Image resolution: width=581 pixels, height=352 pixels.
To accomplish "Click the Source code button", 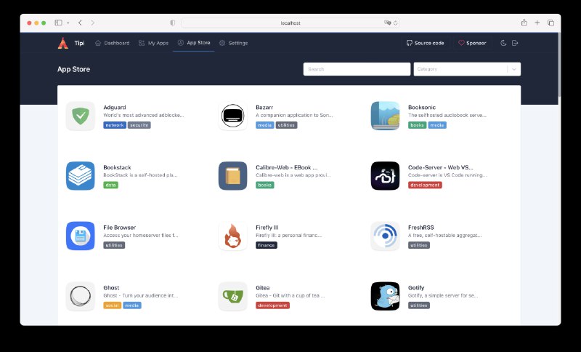I will 425,43.
